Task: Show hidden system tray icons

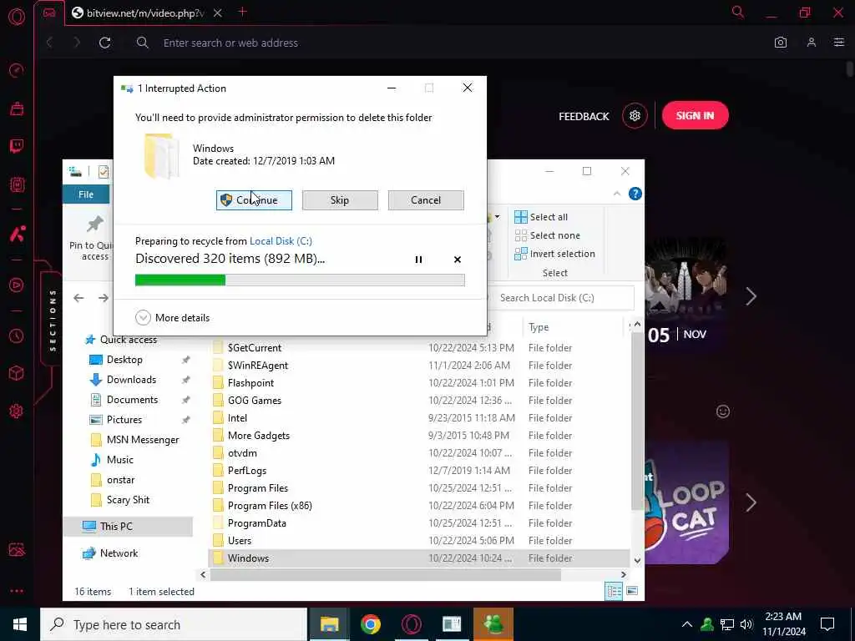Action: tap(687, 624)
